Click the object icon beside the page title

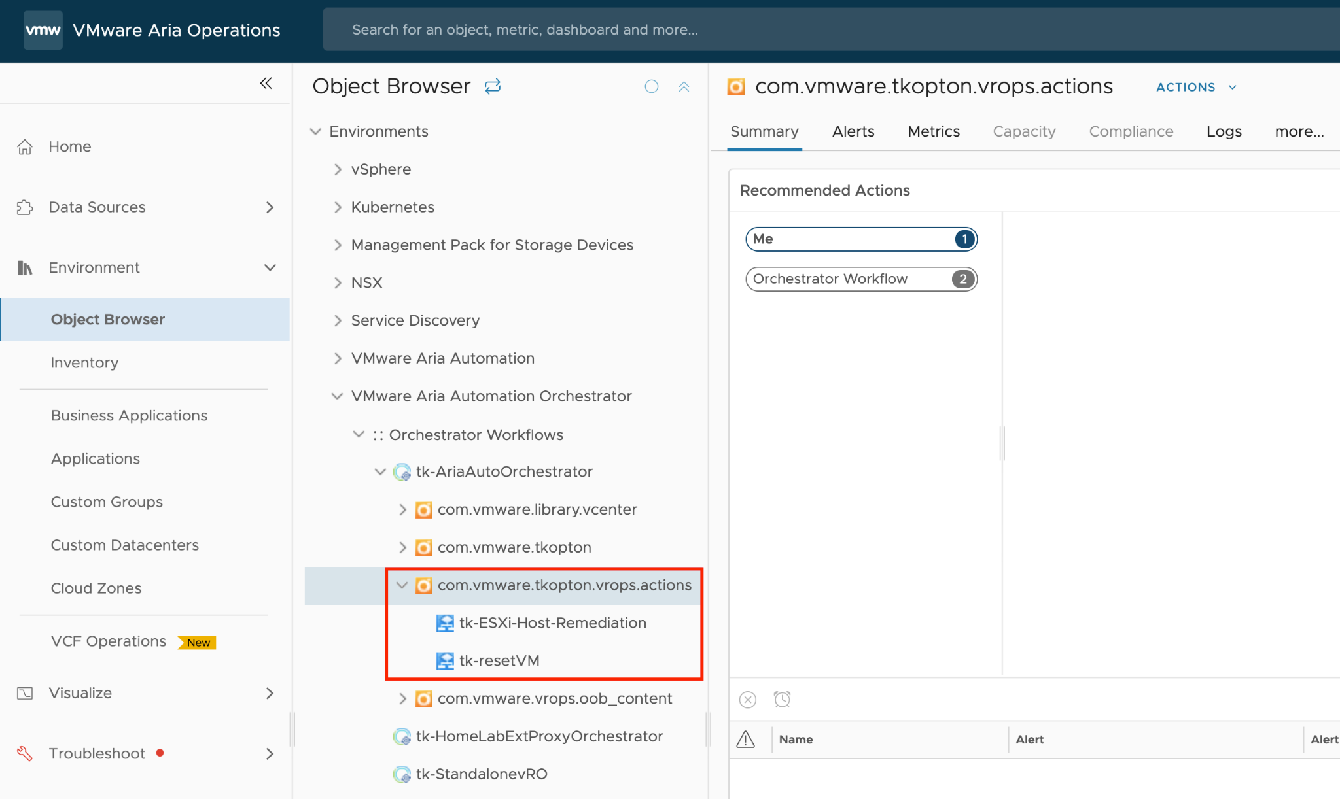tap(736, 86)
